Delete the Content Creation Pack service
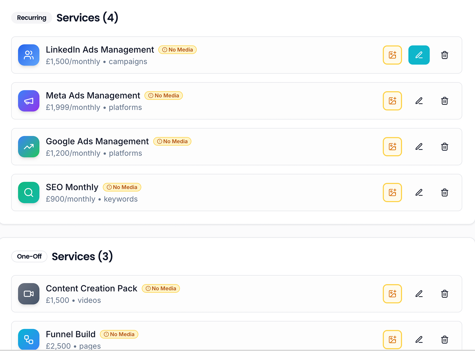Viewport: 475px width, 351px height. point(444,294)
